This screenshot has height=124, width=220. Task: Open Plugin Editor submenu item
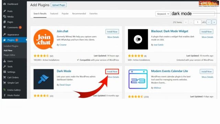pos(9,55)
